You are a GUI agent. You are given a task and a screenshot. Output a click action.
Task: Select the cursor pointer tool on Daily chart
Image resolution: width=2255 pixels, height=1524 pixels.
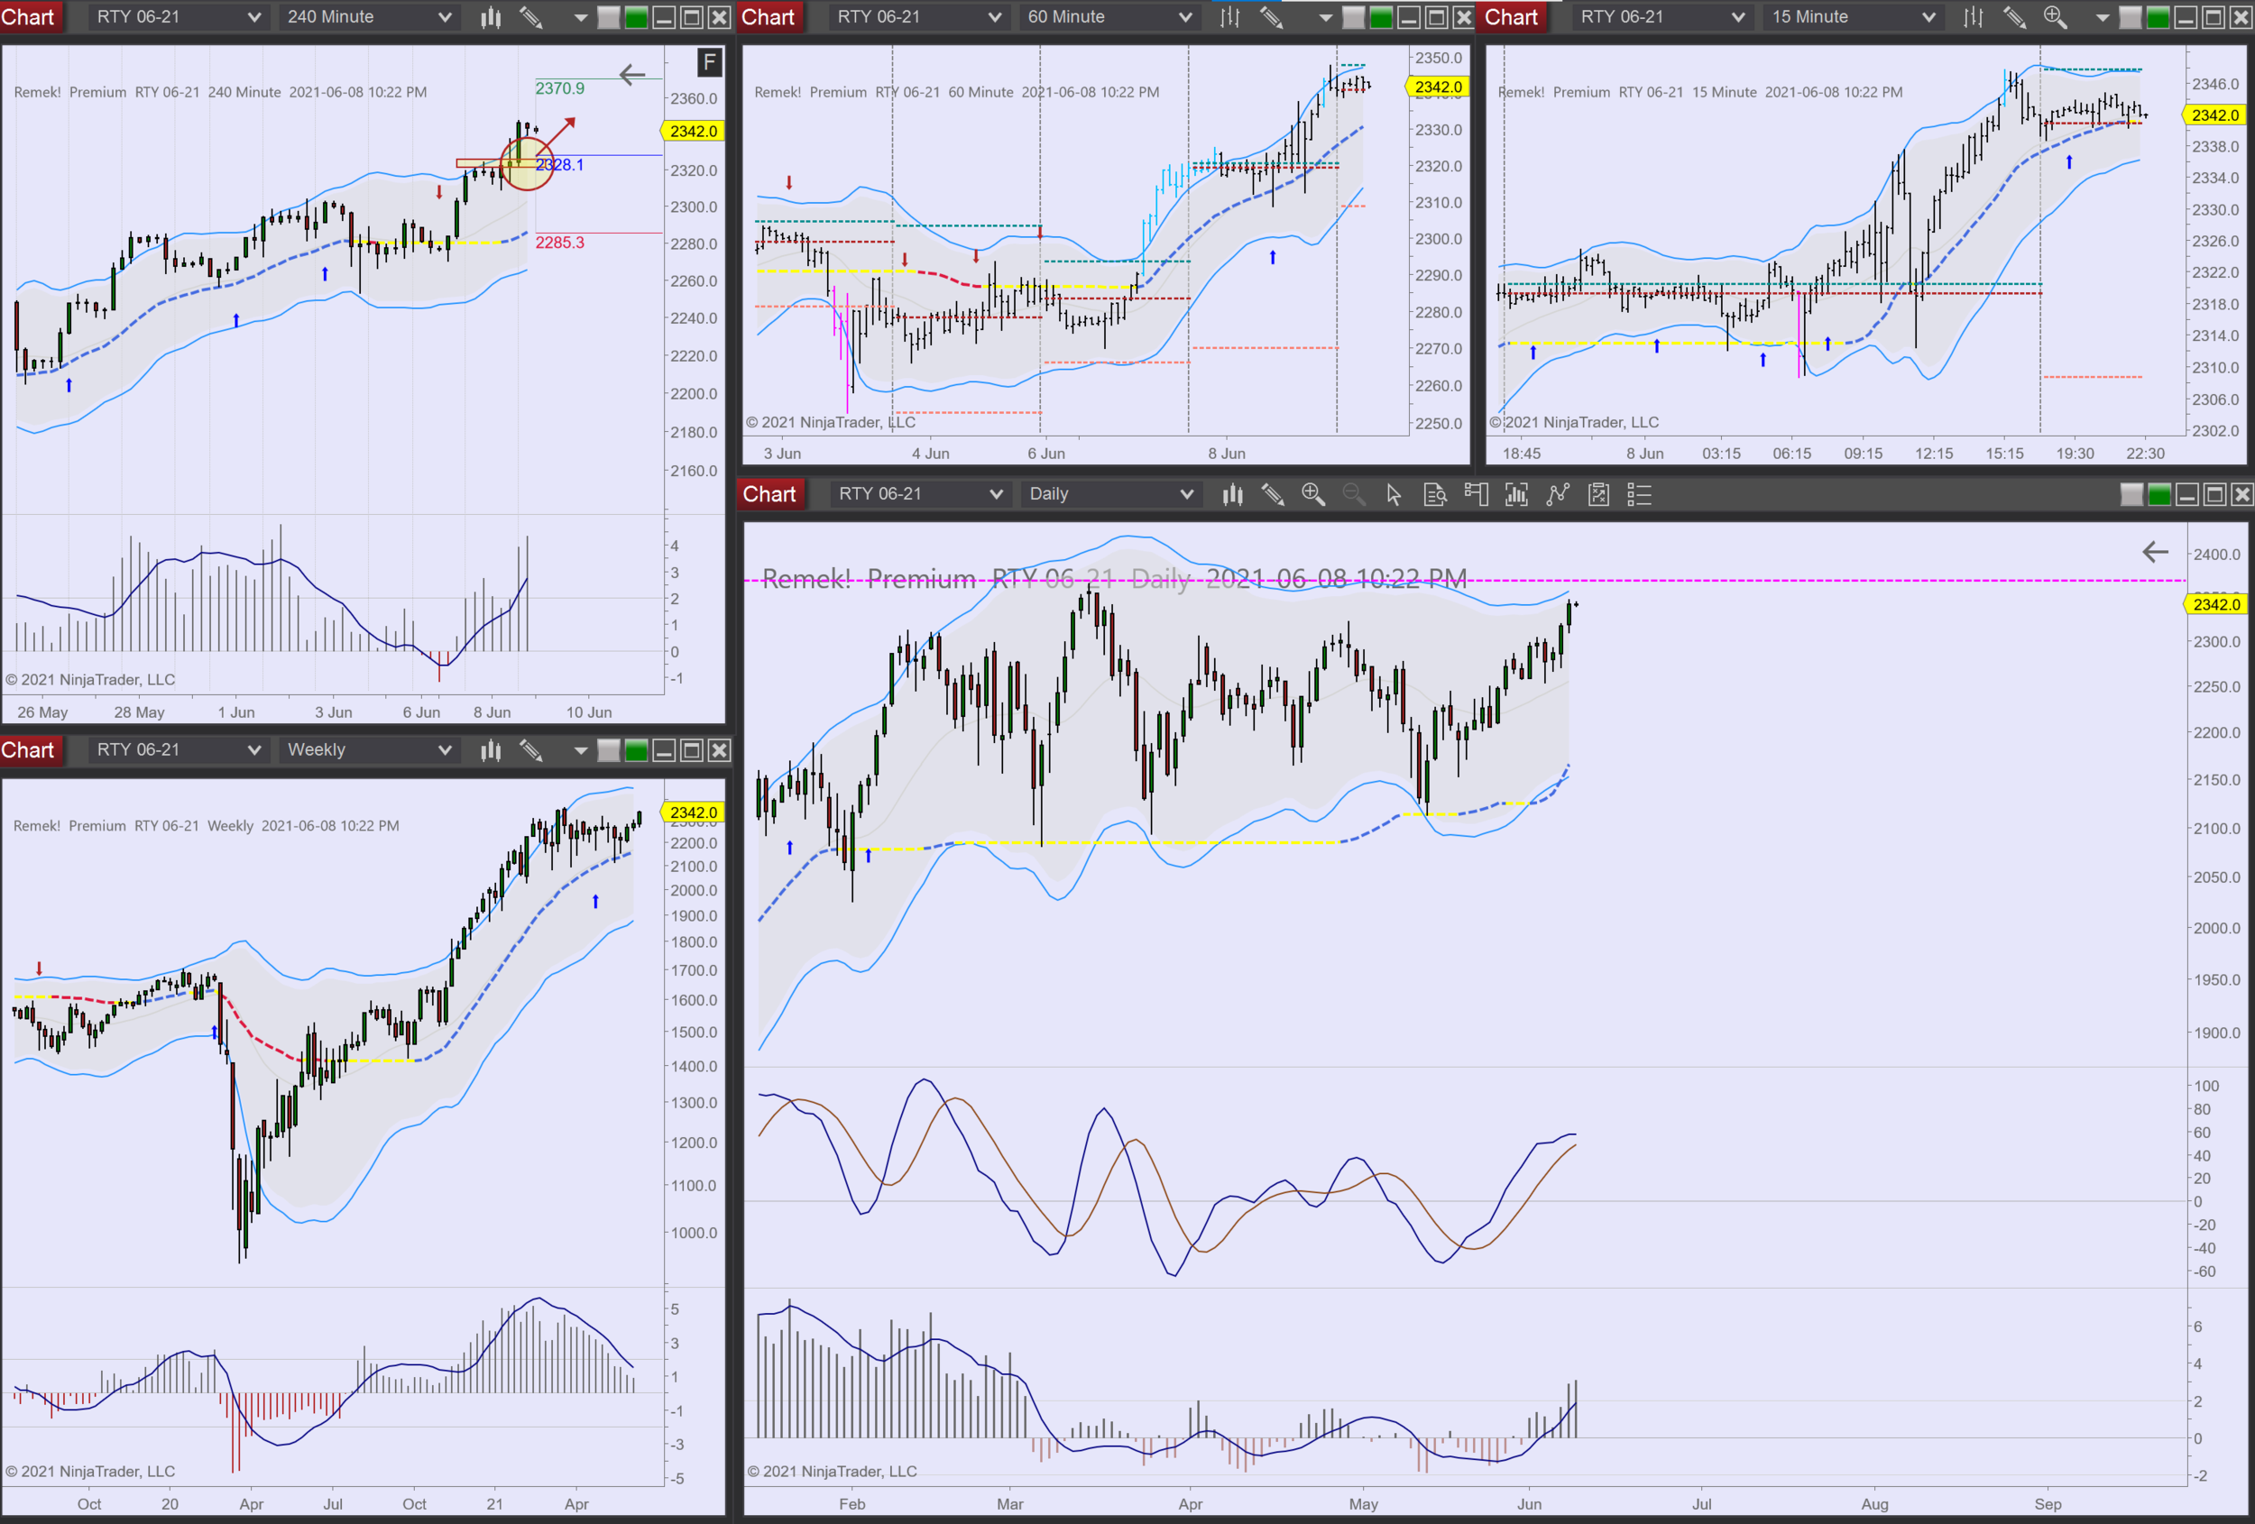(1394, 495)
